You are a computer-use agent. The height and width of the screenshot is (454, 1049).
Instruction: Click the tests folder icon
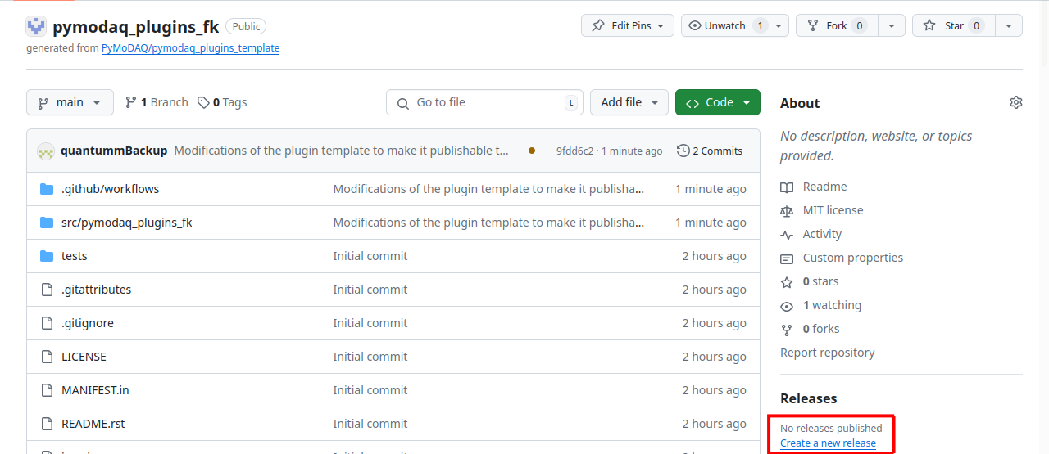[47, 256]
